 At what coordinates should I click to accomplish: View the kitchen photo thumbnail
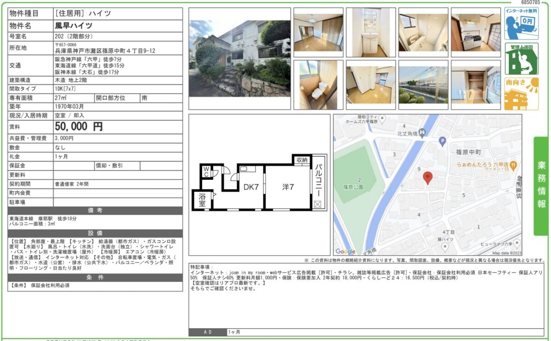475,32
